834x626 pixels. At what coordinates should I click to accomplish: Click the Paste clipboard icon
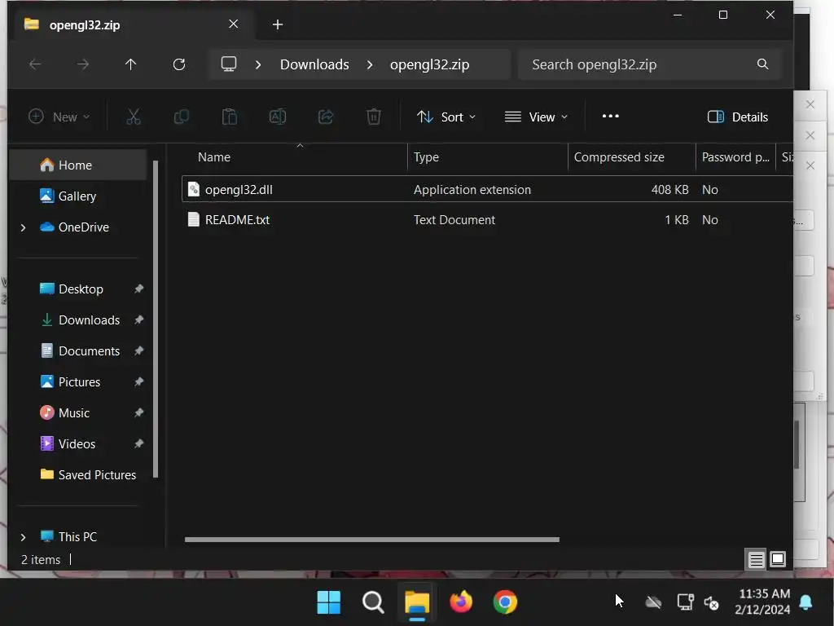click(229, 117)
